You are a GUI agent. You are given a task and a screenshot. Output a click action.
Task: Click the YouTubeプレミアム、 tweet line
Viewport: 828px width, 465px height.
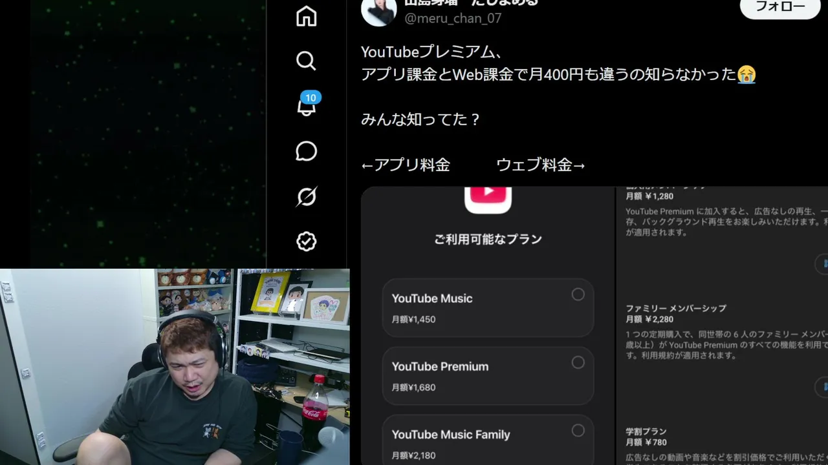432,52
